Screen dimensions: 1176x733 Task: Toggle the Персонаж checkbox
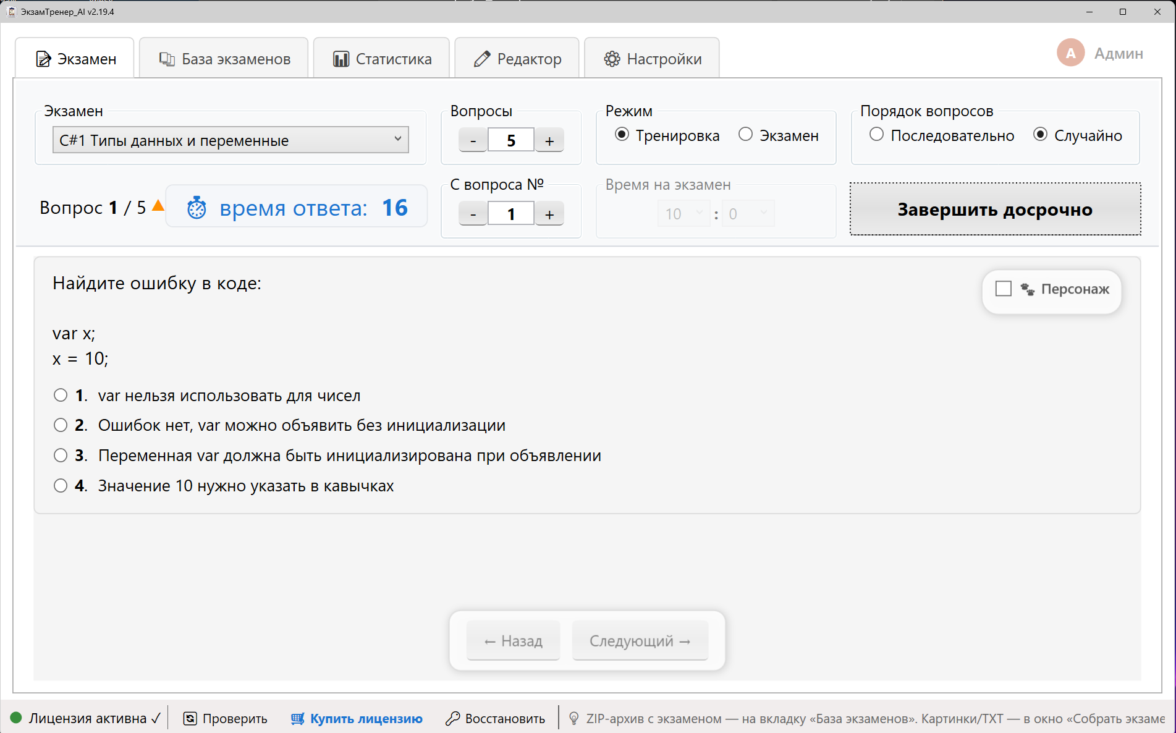click(1003, 289)
